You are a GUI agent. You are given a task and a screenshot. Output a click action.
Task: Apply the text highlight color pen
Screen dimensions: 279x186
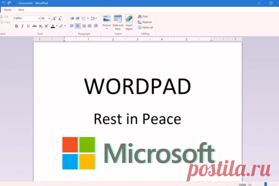[61, 26]
